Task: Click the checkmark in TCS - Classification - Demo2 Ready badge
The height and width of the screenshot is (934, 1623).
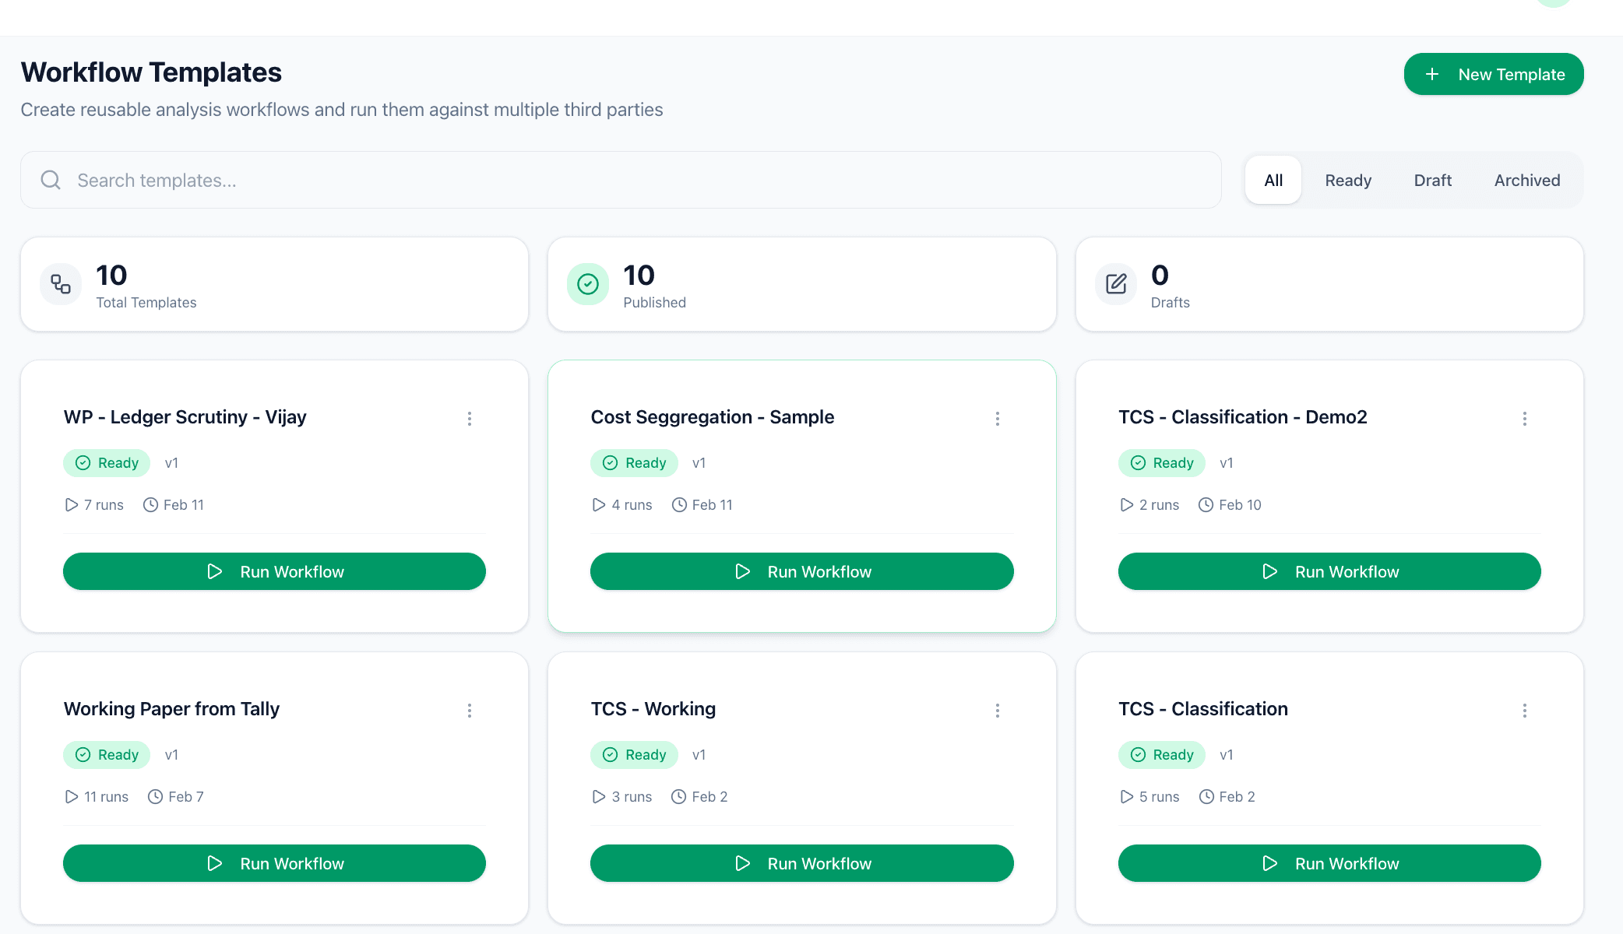Action: tap(1138, 462)
